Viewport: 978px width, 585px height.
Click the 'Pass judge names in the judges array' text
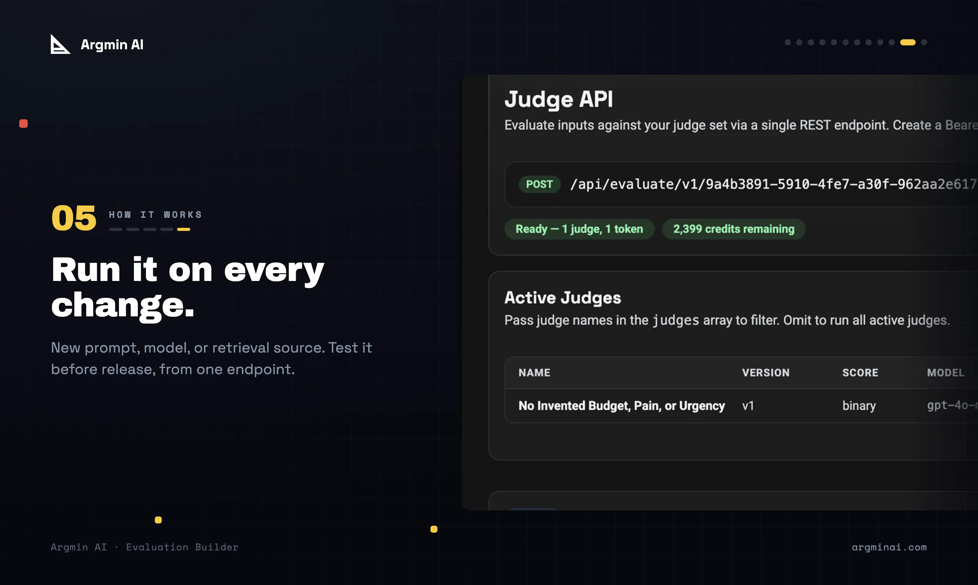tap(727, 320)
